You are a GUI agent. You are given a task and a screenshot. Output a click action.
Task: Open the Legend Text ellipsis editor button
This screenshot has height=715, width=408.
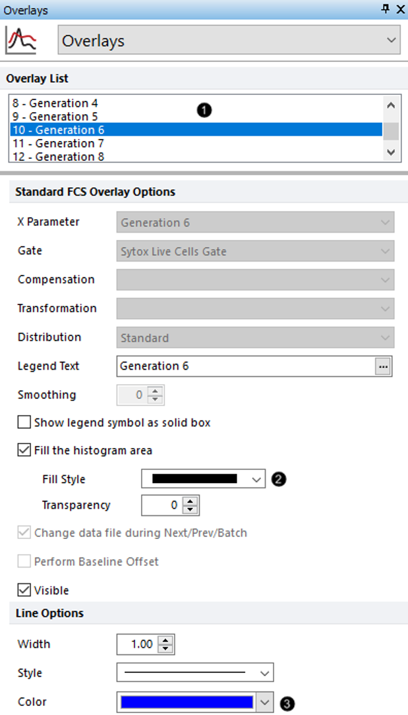[383, 366]
